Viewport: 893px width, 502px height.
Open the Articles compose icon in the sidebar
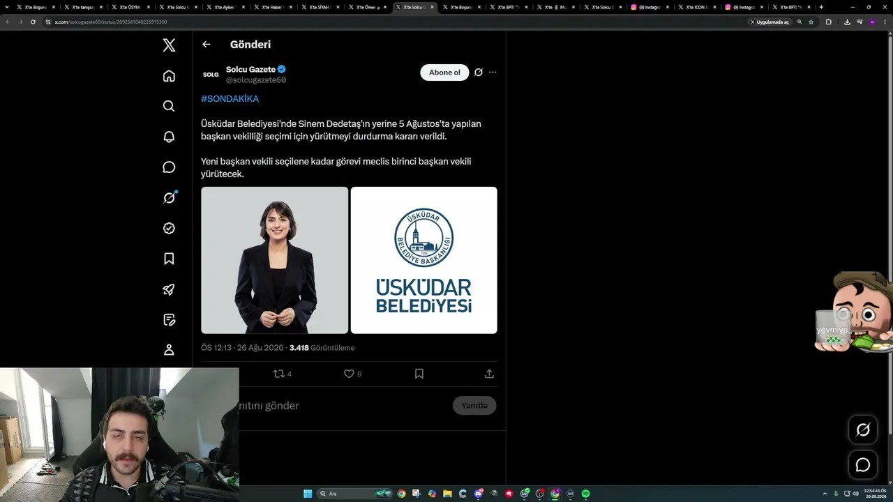[x=169, y=320]
